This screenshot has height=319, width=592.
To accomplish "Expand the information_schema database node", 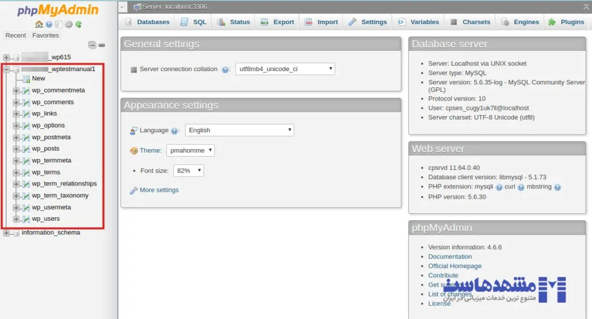I will (6, 233).
